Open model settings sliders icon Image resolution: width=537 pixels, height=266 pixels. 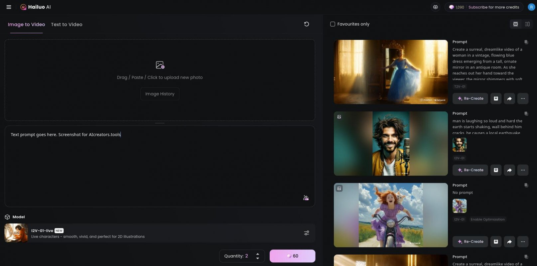307,233
